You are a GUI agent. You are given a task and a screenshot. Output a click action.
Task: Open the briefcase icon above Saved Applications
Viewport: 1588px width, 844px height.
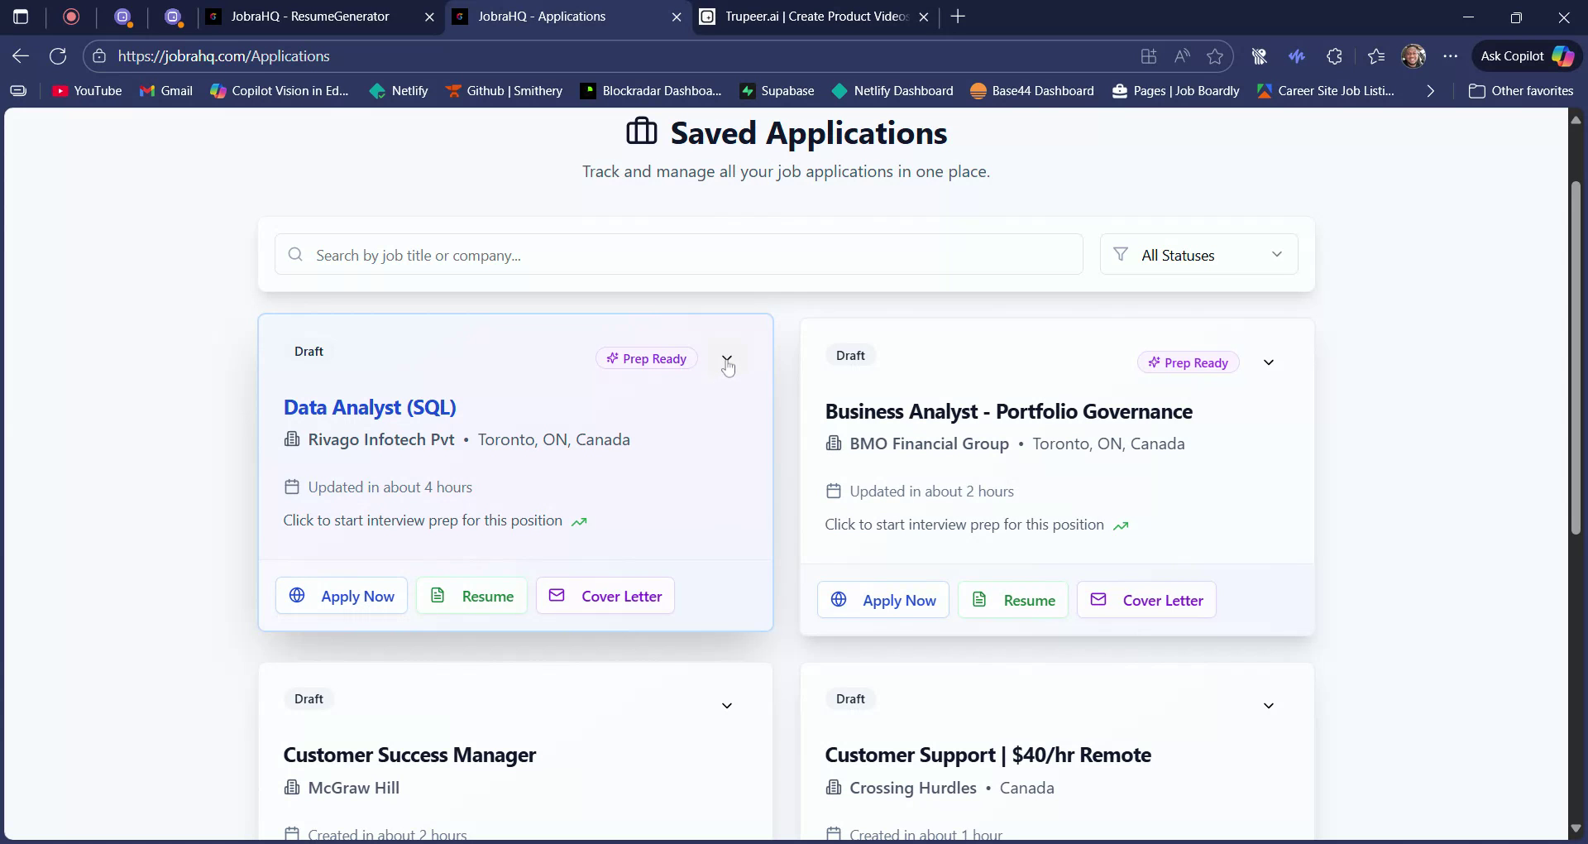coord(643,131)
